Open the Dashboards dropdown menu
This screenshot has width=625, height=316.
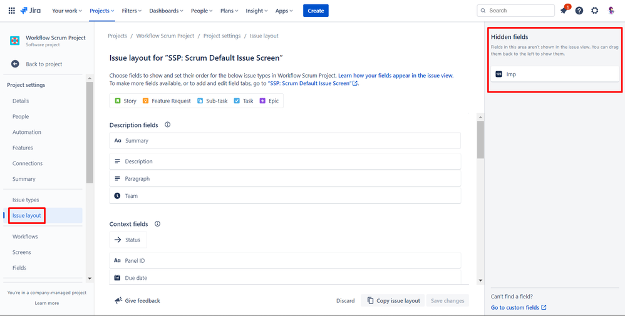(x=166, y=11)
